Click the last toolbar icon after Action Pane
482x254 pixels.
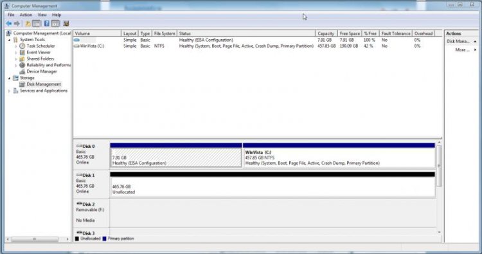[x=66, y=23]
